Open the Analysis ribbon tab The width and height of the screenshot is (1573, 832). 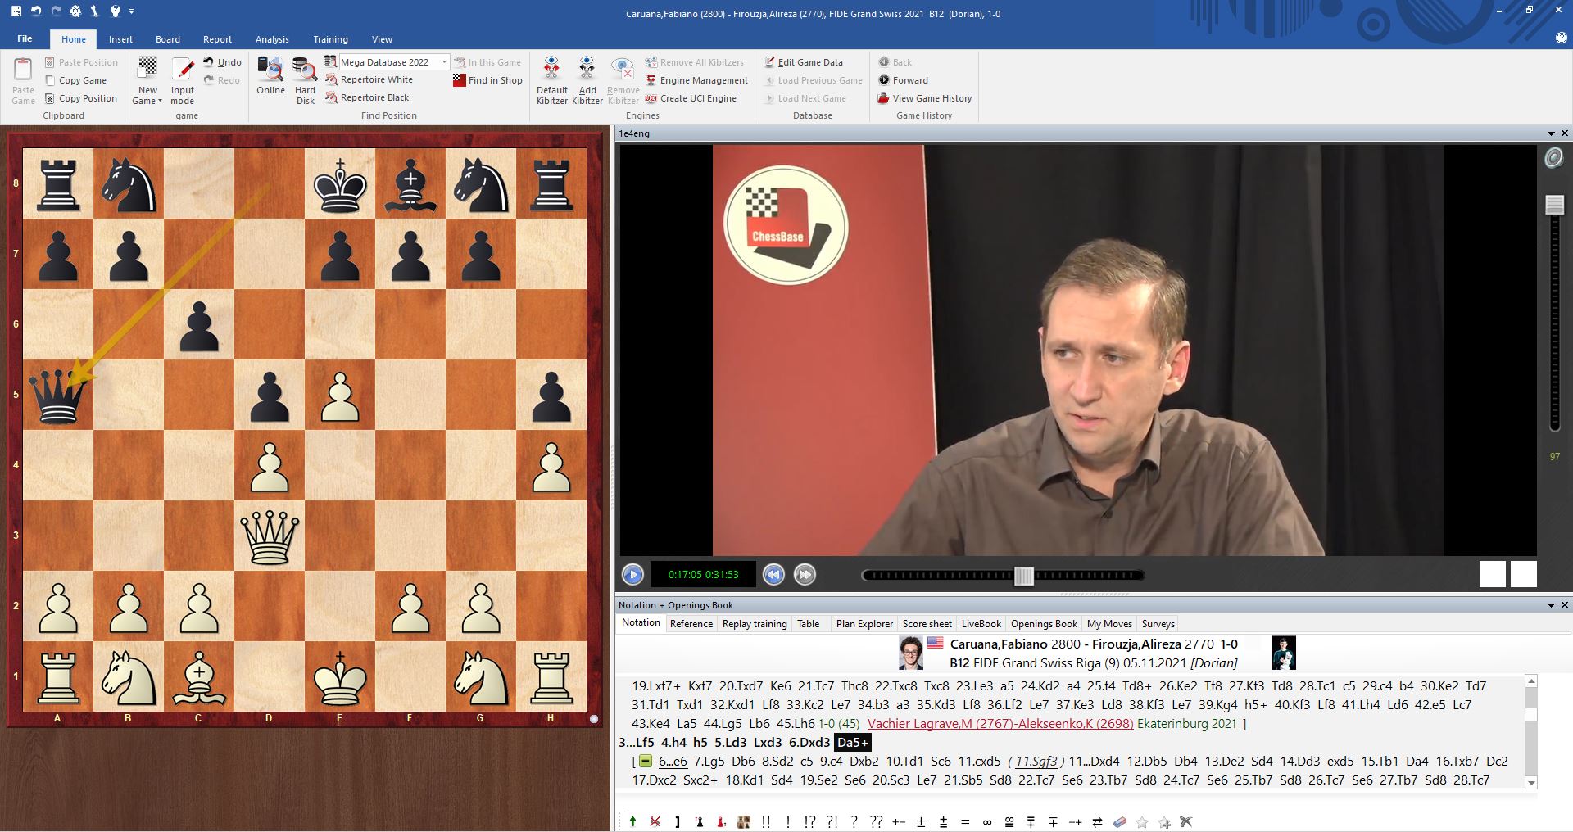[272, 39]
